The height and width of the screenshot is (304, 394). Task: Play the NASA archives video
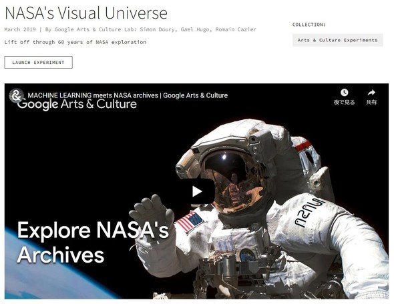(x=197, y=191)
